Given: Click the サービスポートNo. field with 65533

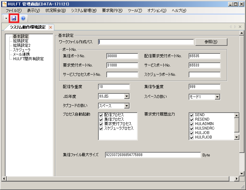Looking at the screenshot, I should [x=205, y=65].
